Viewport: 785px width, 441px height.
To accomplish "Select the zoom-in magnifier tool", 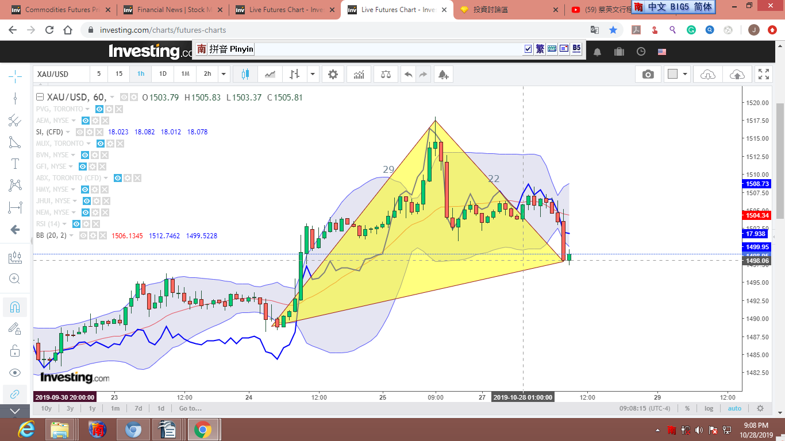I will point(15,279).
